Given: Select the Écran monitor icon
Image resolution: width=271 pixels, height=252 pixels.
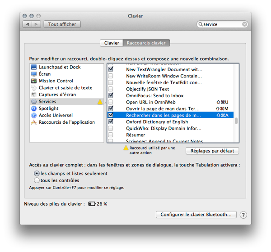Looking at the screenshot, I should click(x=34, y=74).
